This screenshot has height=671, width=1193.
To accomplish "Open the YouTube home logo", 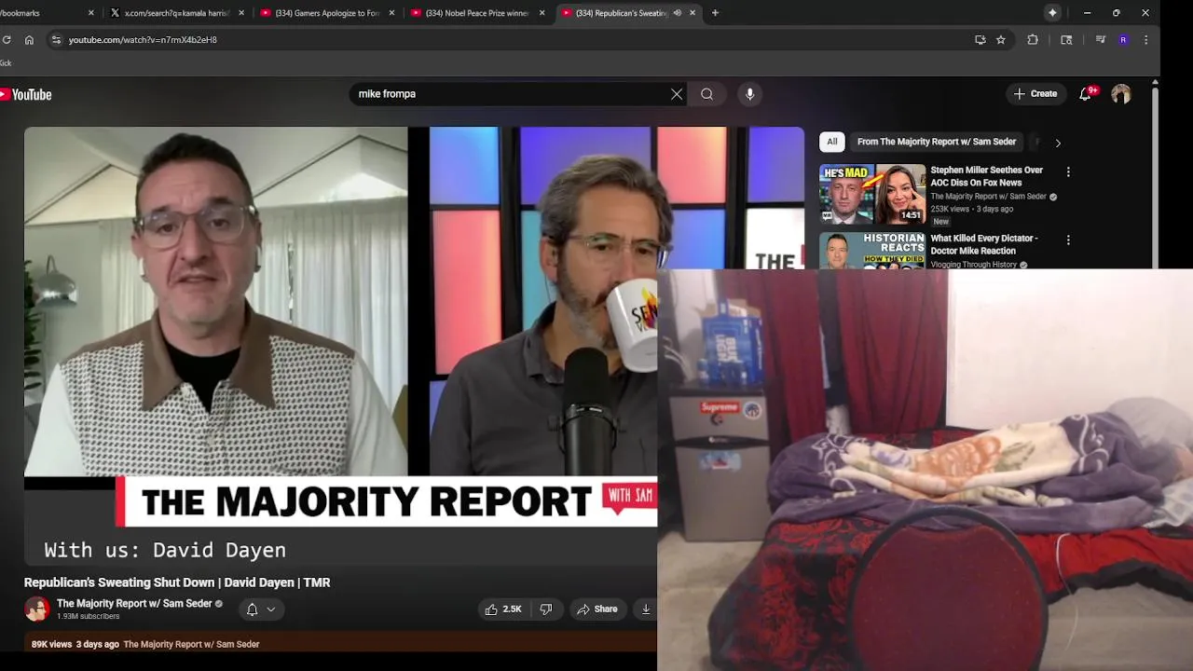I will click(26, 94).
